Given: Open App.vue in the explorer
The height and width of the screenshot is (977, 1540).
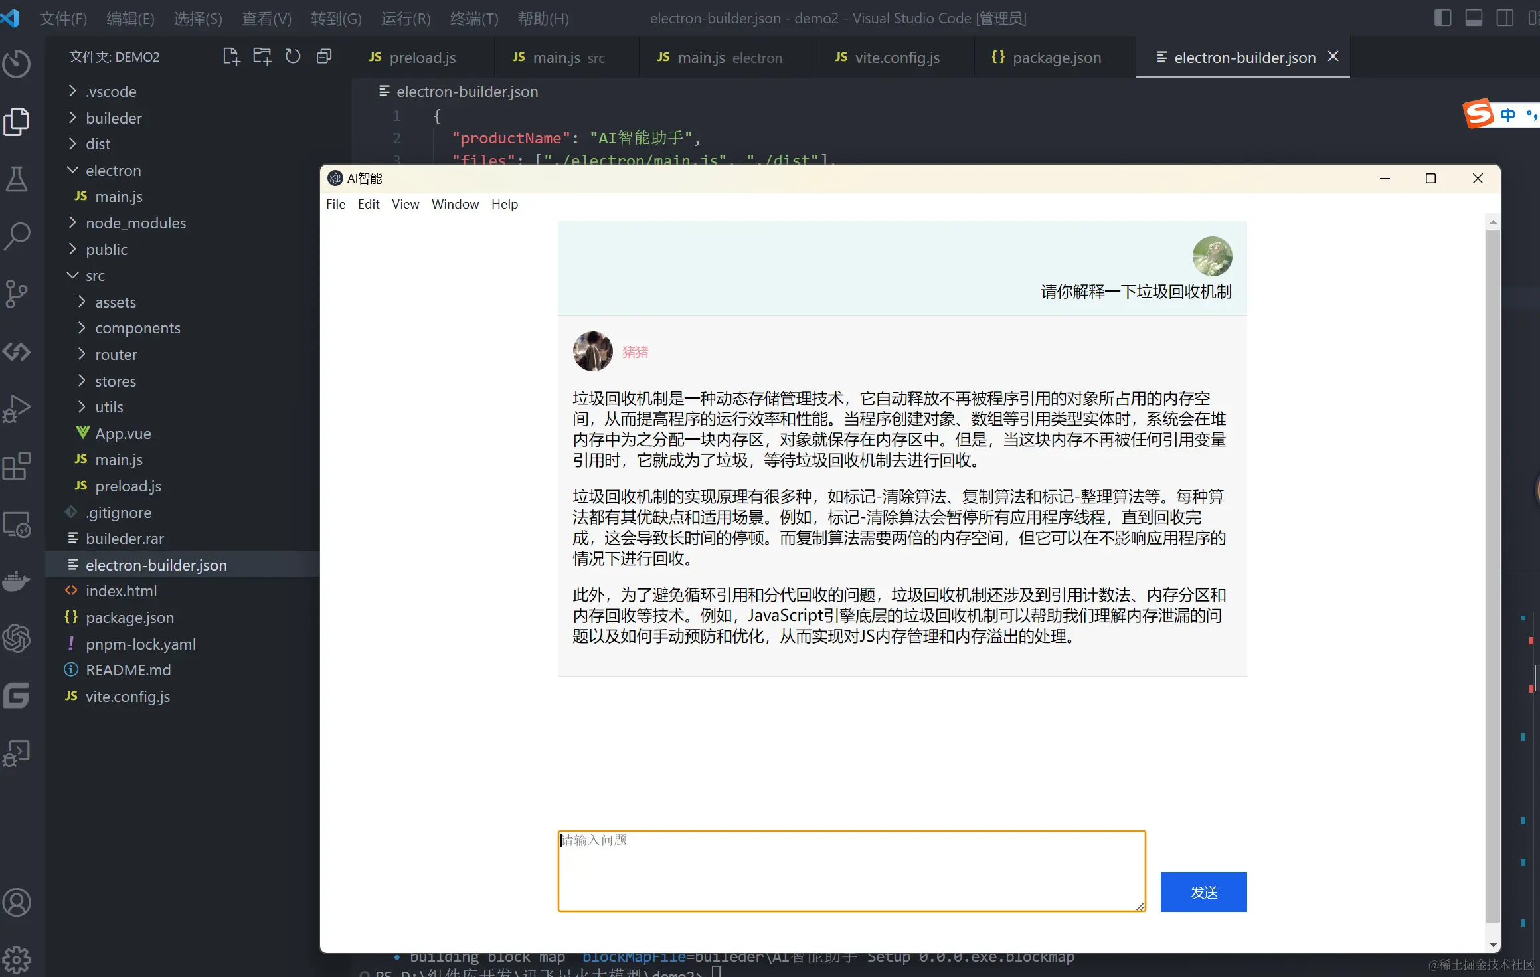Looking at the screenshot, I should [183, 434].
